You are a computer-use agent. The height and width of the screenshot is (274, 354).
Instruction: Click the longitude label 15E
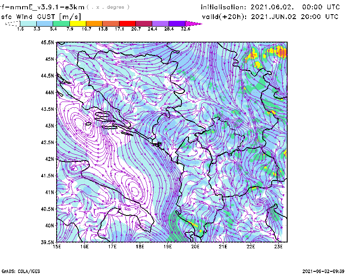point(57,247)
